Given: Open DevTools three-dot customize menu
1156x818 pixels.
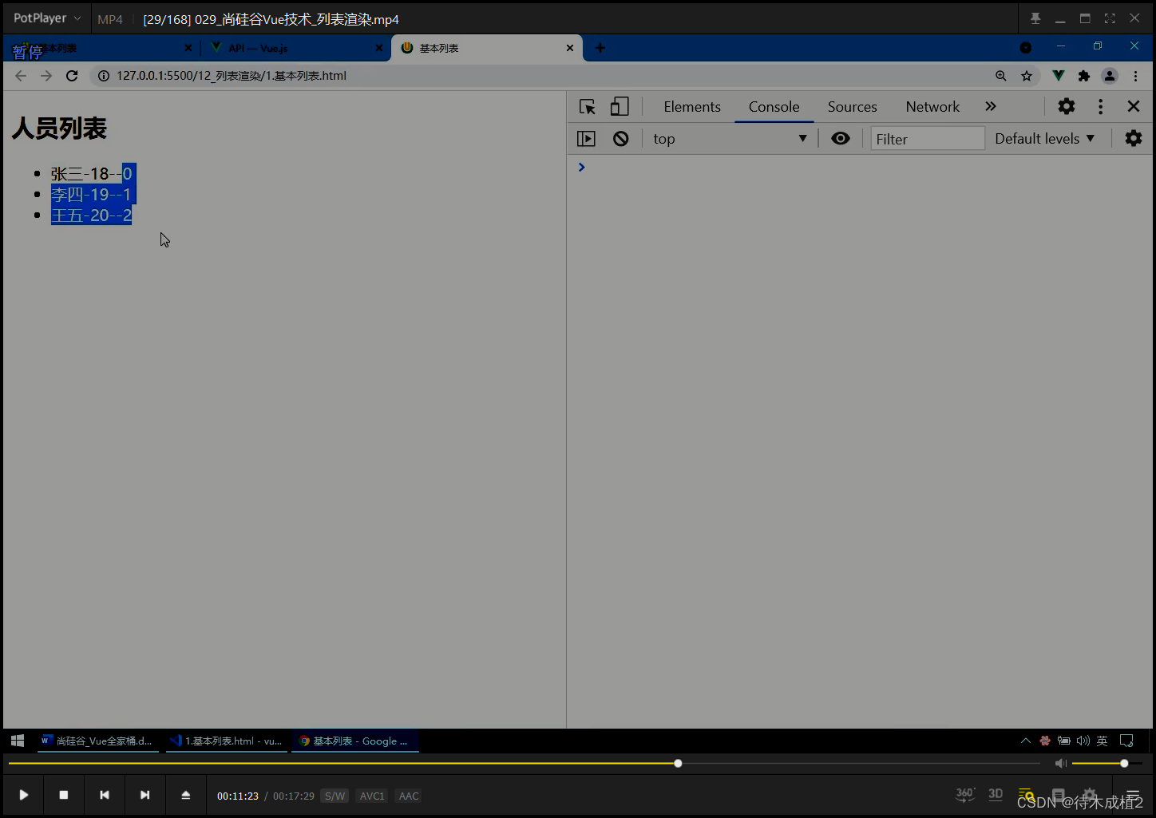Looking at the screenshot, I should [x=1100, y=106].
